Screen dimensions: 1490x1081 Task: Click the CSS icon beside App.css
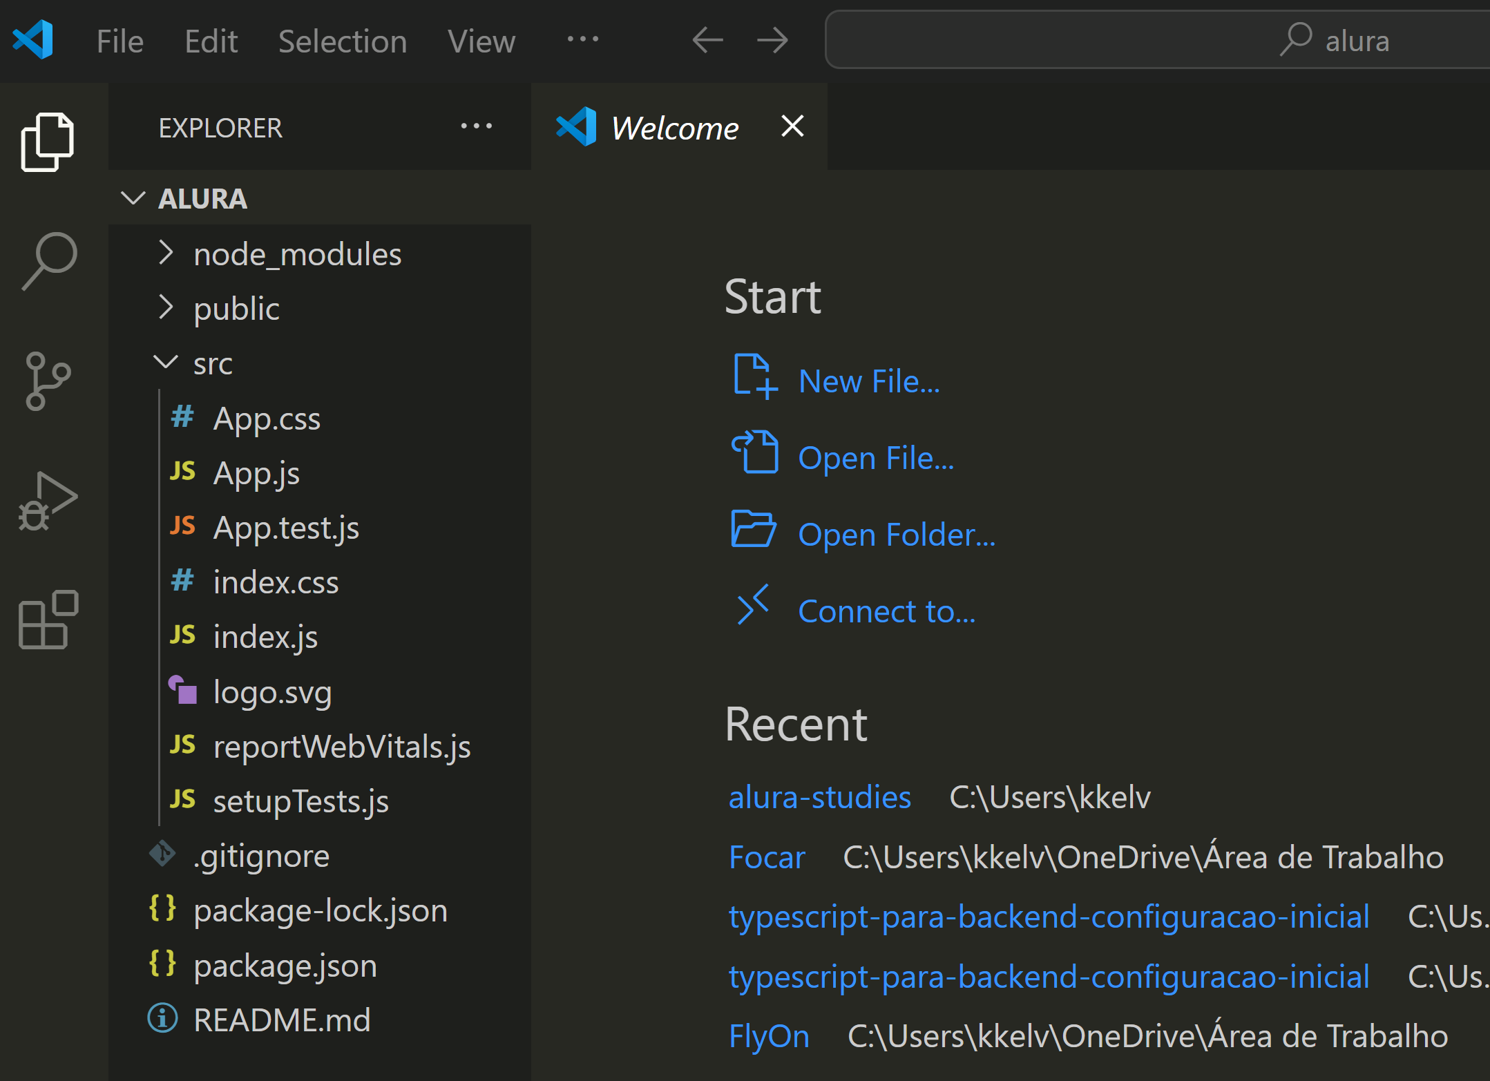182,417
